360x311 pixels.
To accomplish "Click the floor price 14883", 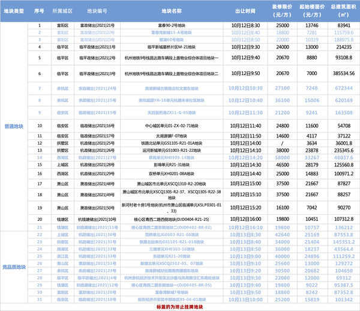I will coord(312,174).
